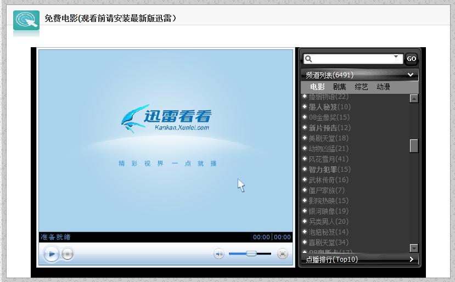Start playback with the play button

(52, 254)
